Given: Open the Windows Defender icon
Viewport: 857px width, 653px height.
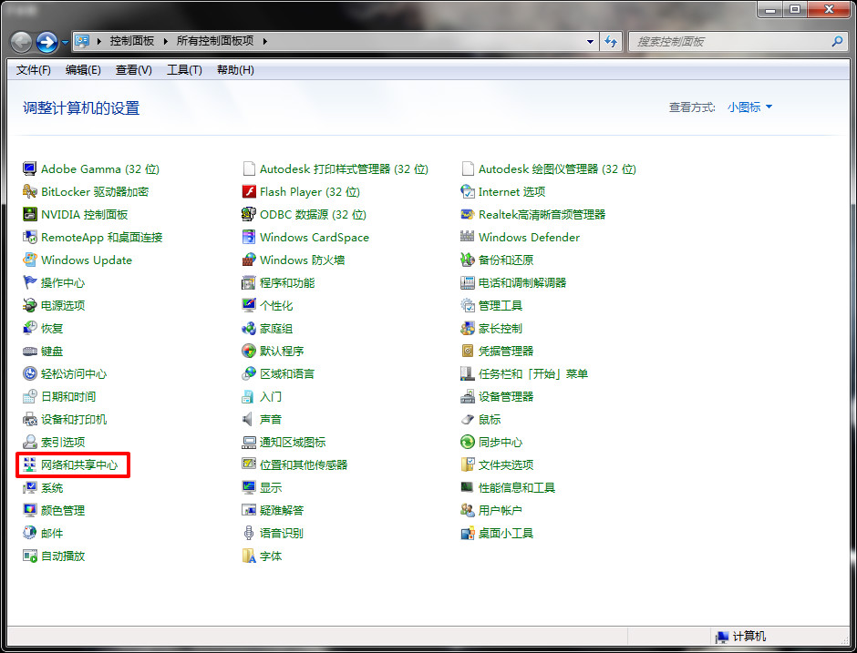Looking at the screenshot, I should point(468,237).
